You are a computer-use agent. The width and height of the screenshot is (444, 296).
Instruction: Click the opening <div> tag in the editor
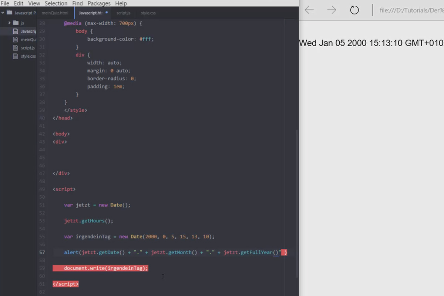[60, 142]
